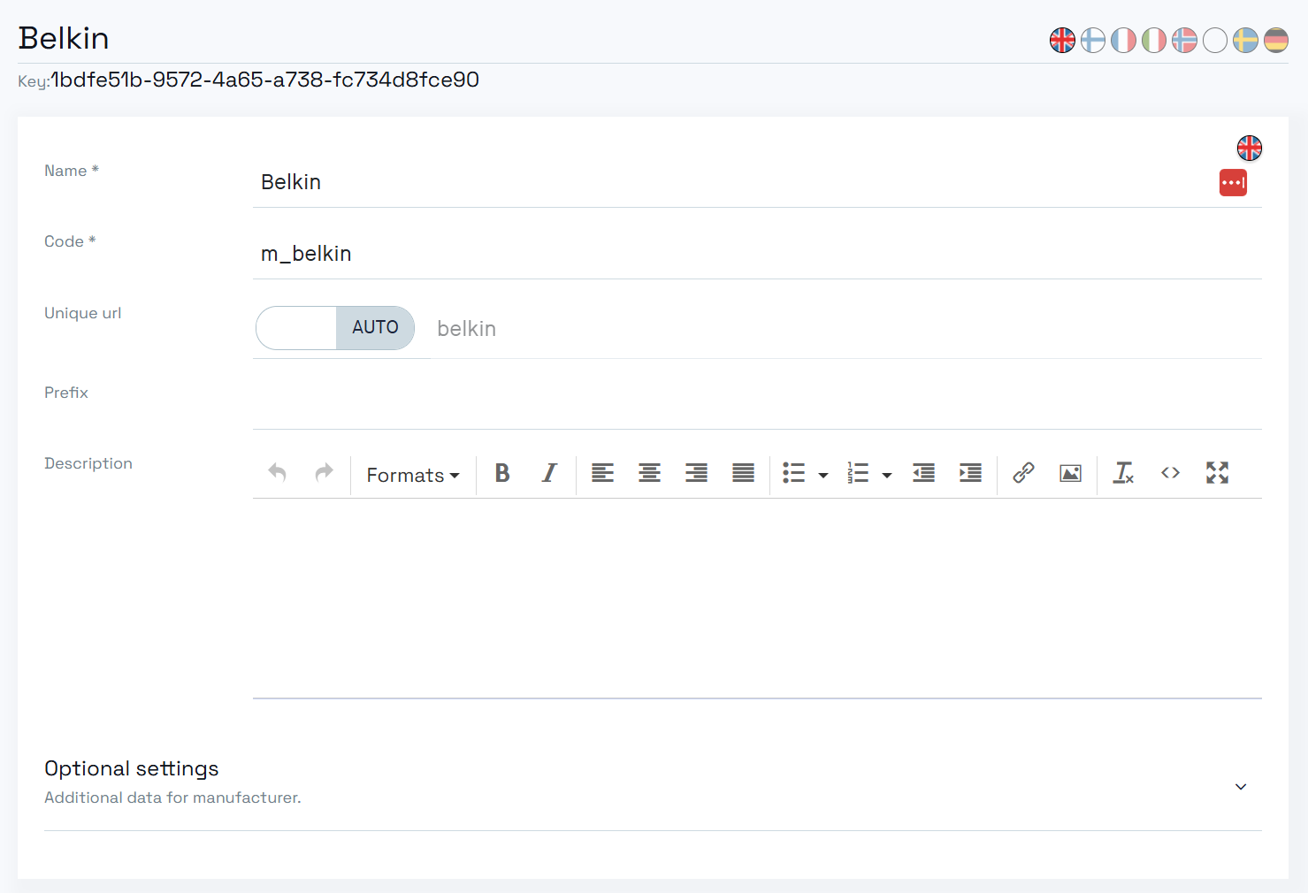Viewport: 1308px width, 893px height.
Task: Toggle italic formatting
Action: (x=549, y=473)
